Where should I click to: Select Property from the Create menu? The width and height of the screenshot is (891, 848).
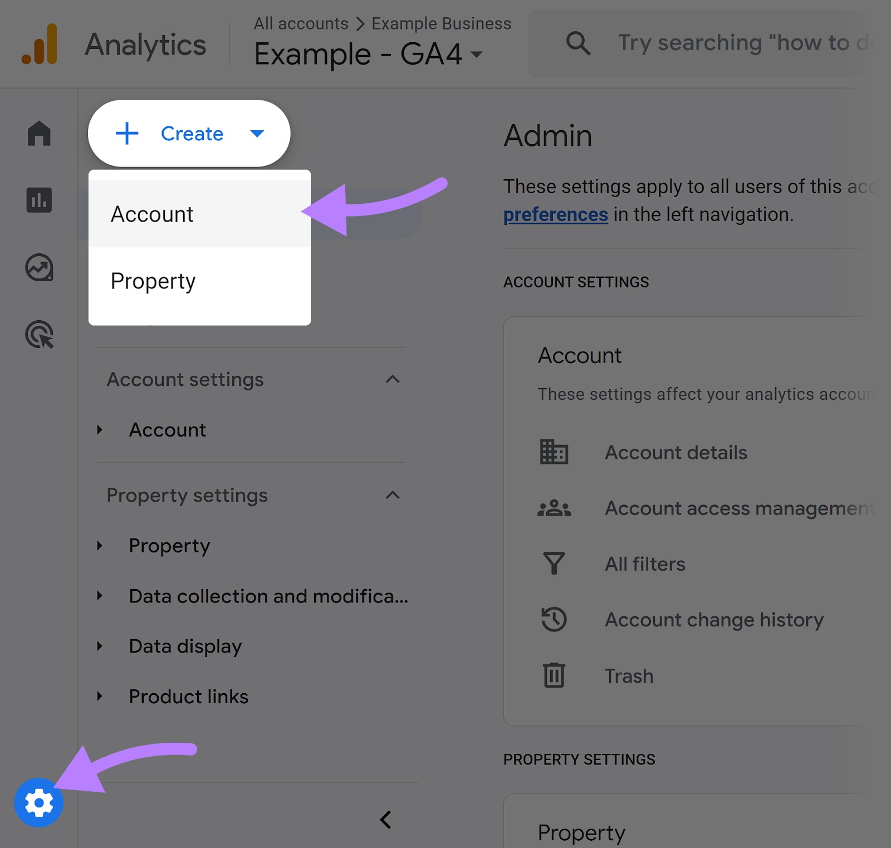153,281
